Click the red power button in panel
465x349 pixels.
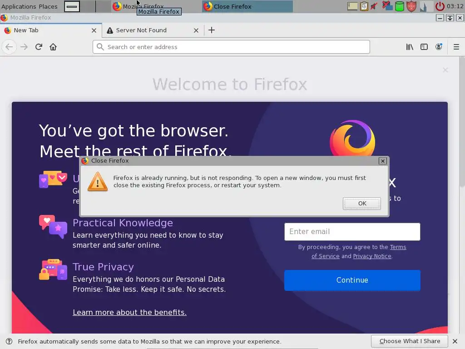440,6
